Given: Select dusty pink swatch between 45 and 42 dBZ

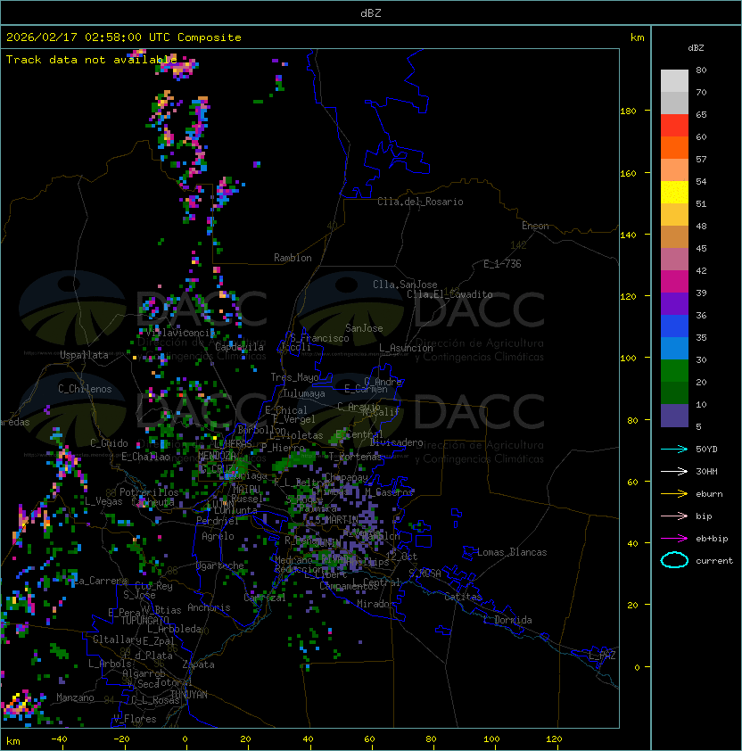Looking at the screenshot, I should coord(674,260).
